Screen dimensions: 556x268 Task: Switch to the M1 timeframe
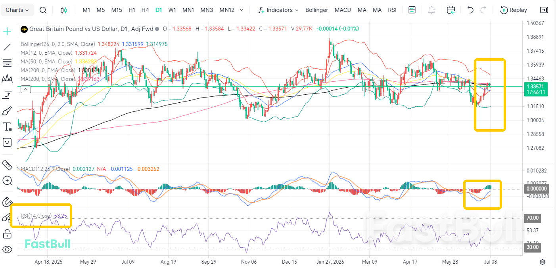86,10
